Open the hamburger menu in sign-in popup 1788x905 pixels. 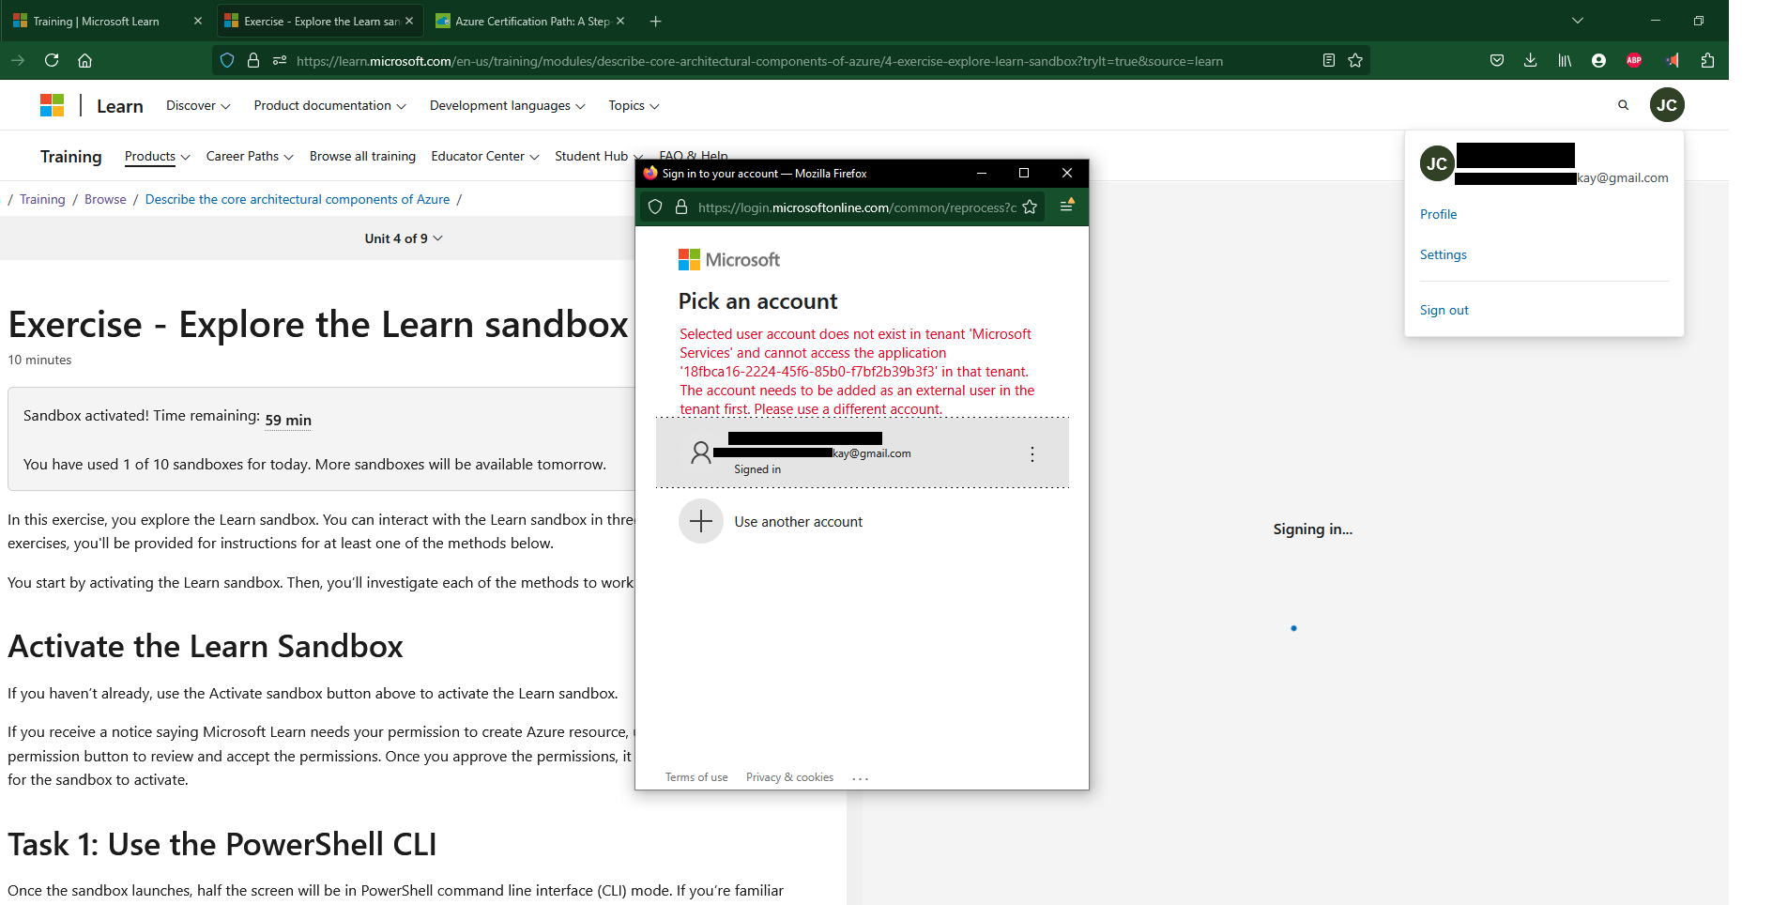pos(1067,206)
